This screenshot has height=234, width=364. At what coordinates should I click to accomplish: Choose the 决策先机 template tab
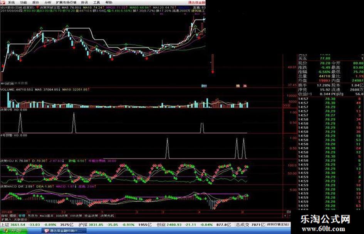[x=107, y=216]
